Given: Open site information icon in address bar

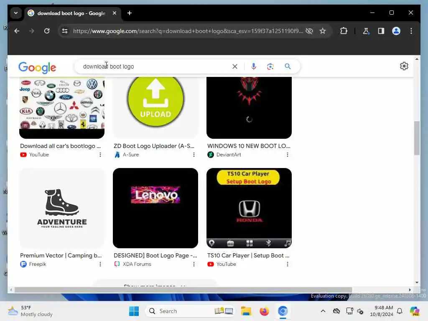Looking at the screenshot, I should (65, 31).
